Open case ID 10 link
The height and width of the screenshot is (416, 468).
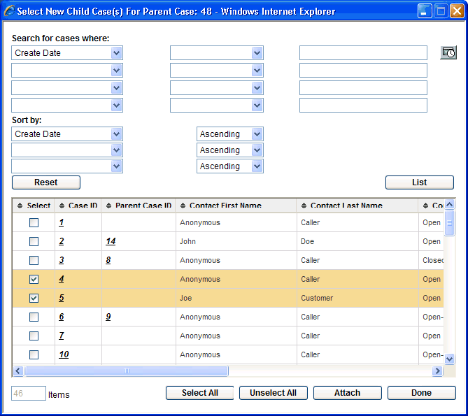(64, 354)
